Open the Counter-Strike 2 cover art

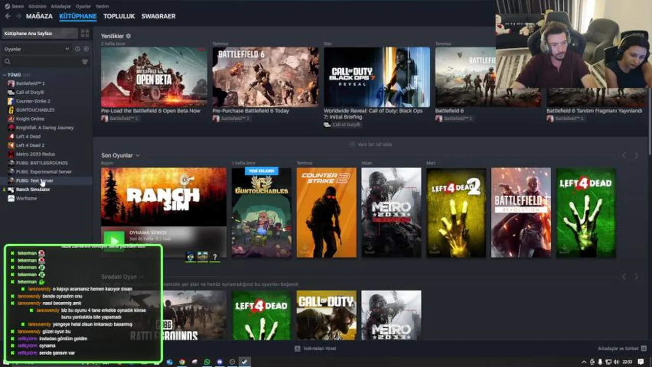pos(327,213)
